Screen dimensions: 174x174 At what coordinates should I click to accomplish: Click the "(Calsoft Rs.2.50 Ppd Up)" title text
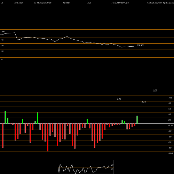point(159,3)
